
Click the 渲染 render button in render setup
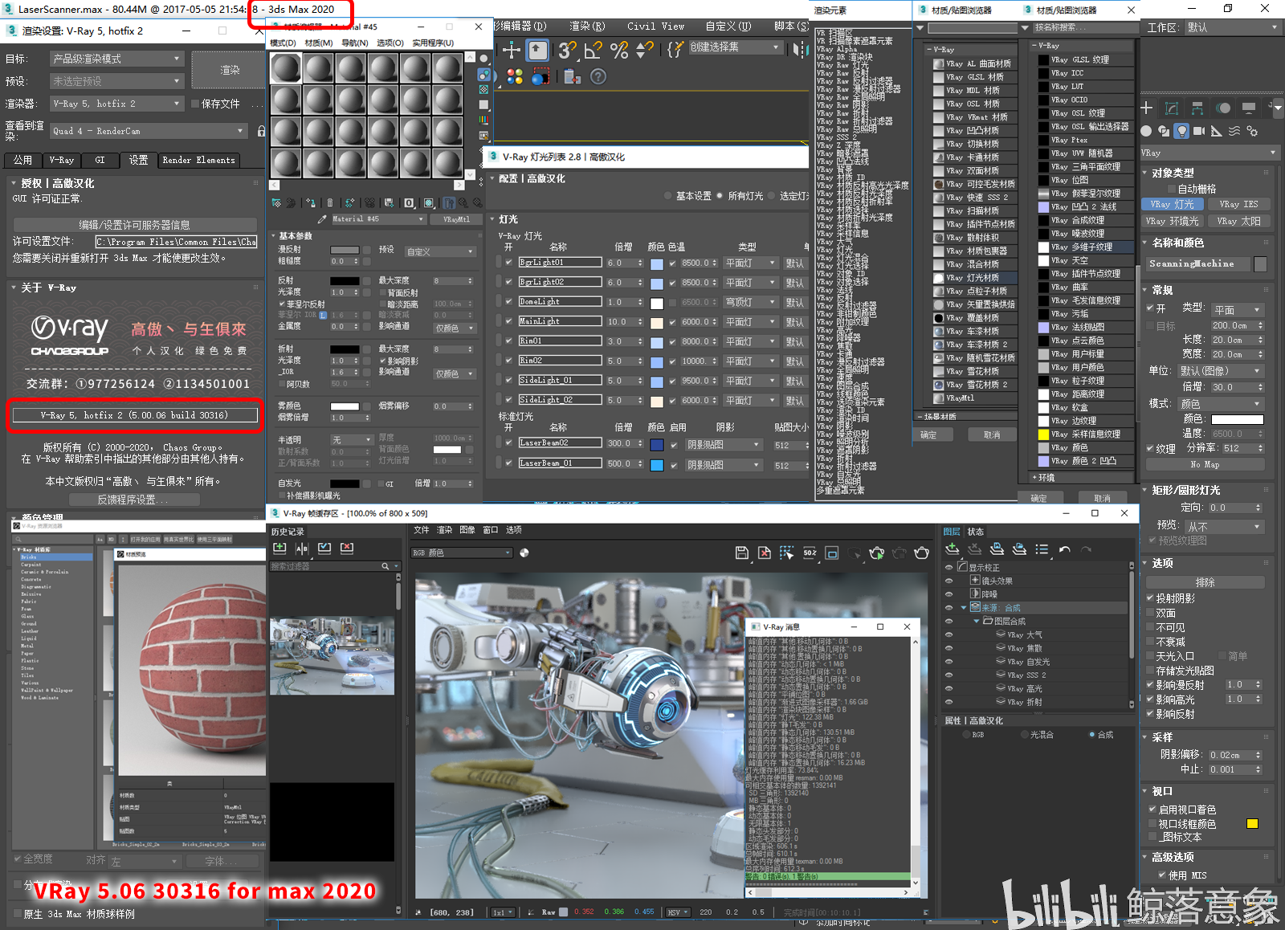pos(230,70)
